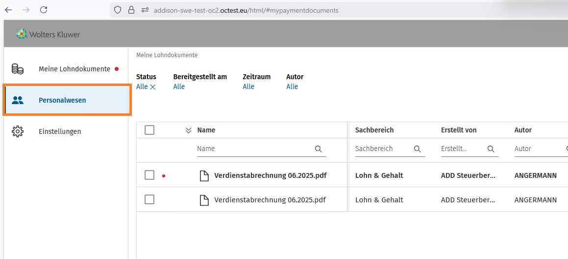Click the Sachbereich search input field

390,149
